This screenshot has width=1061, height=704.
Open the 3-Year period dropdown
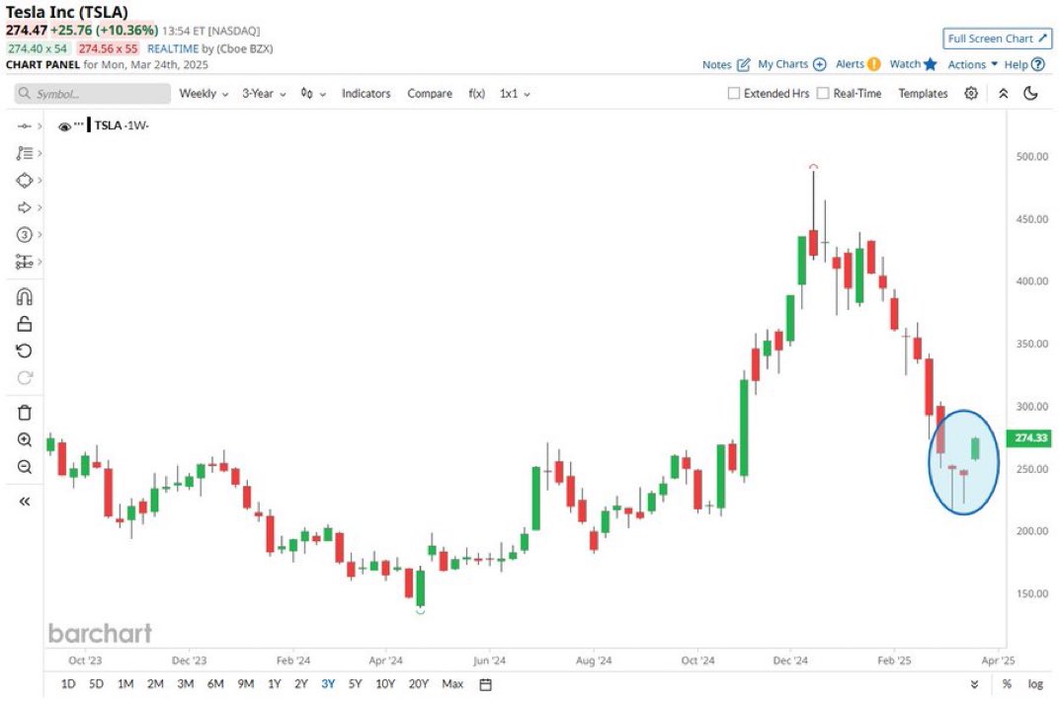pyautogui.click(x=264, y=94)
